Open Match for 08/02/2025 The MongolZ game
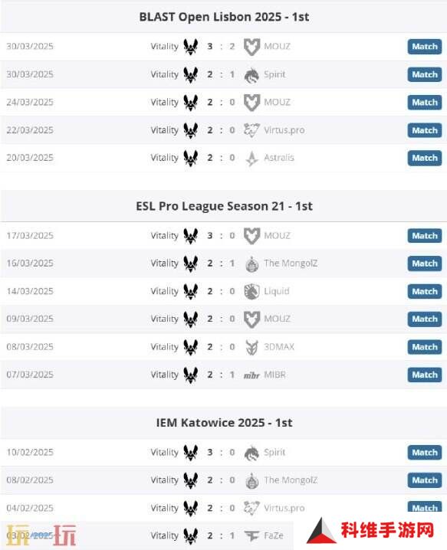Screen dimensions: 447x550 (425, 480)
